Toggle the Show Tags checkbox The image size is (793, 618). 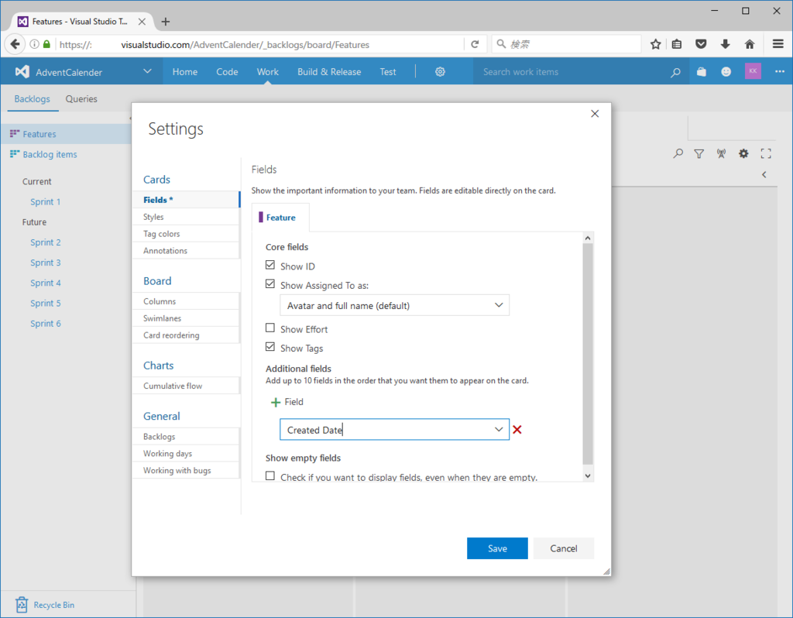(270, 347)
